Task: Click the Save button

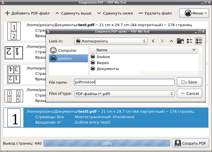Action: click(190, 82)
